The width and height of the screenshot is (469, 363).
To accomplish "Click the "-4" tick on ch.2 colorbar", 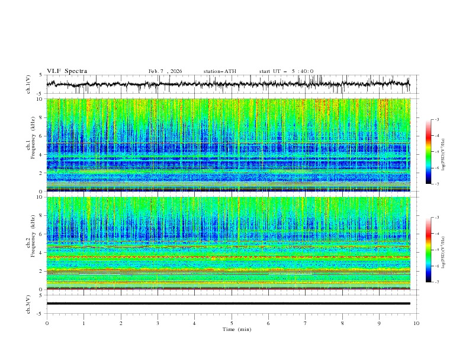I will click(x=437, y=234).
